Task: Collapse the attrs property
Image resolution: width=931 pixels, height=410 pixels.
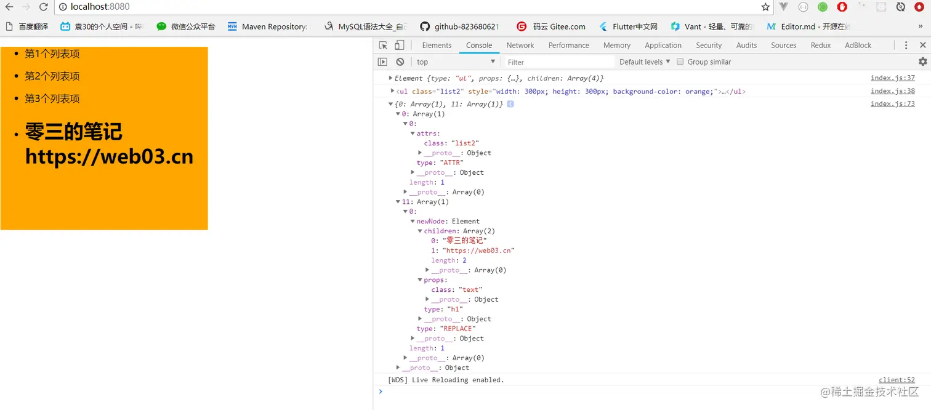Action: tap(413, 134)
